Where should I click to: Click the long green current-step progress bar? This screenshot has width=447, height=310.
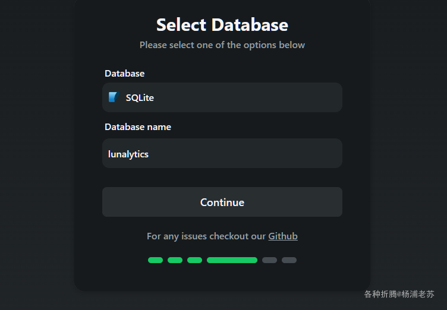[x=232, y=260]
